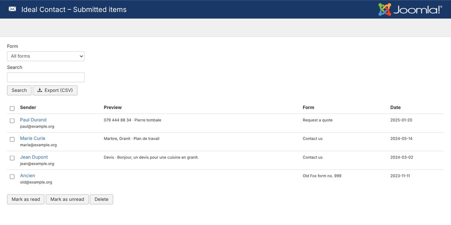Click the 'Ideal Contact – Submitted items' title

click(x=74, y=9)
